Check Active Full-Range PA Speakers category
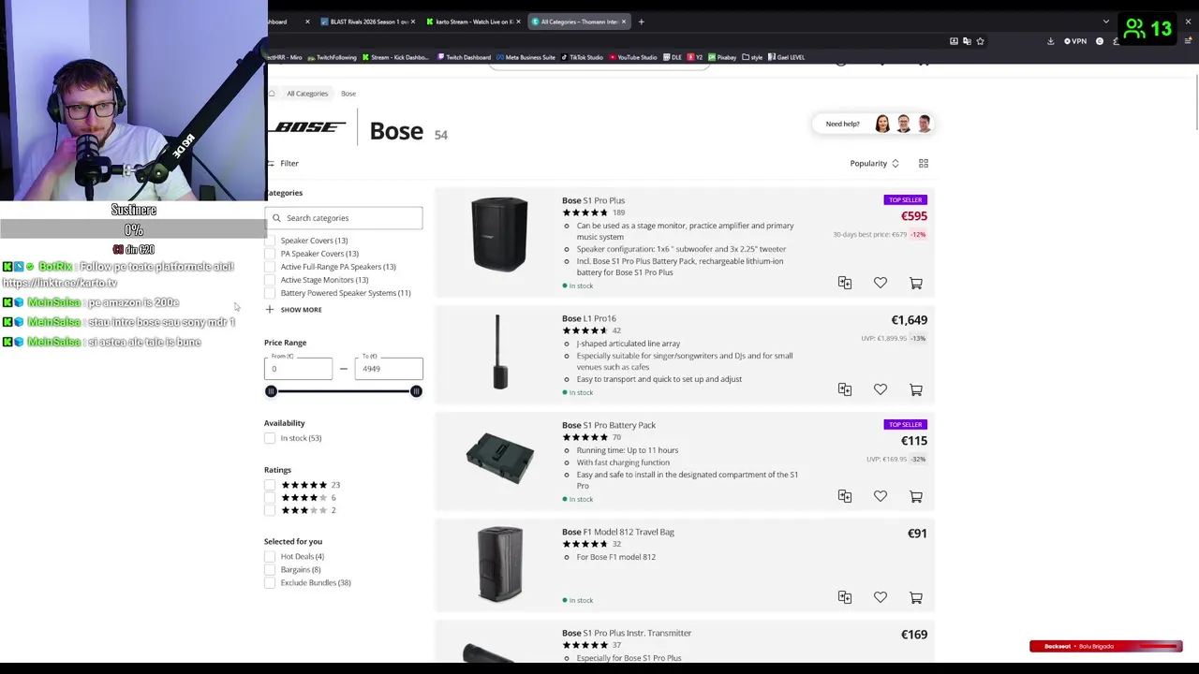1199x674 pixels. click(271, 267)
